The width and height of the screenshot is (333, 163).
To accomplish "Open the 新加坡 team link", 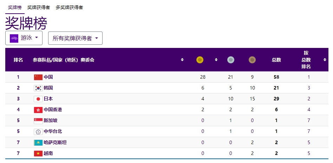I will click(50, 120).
